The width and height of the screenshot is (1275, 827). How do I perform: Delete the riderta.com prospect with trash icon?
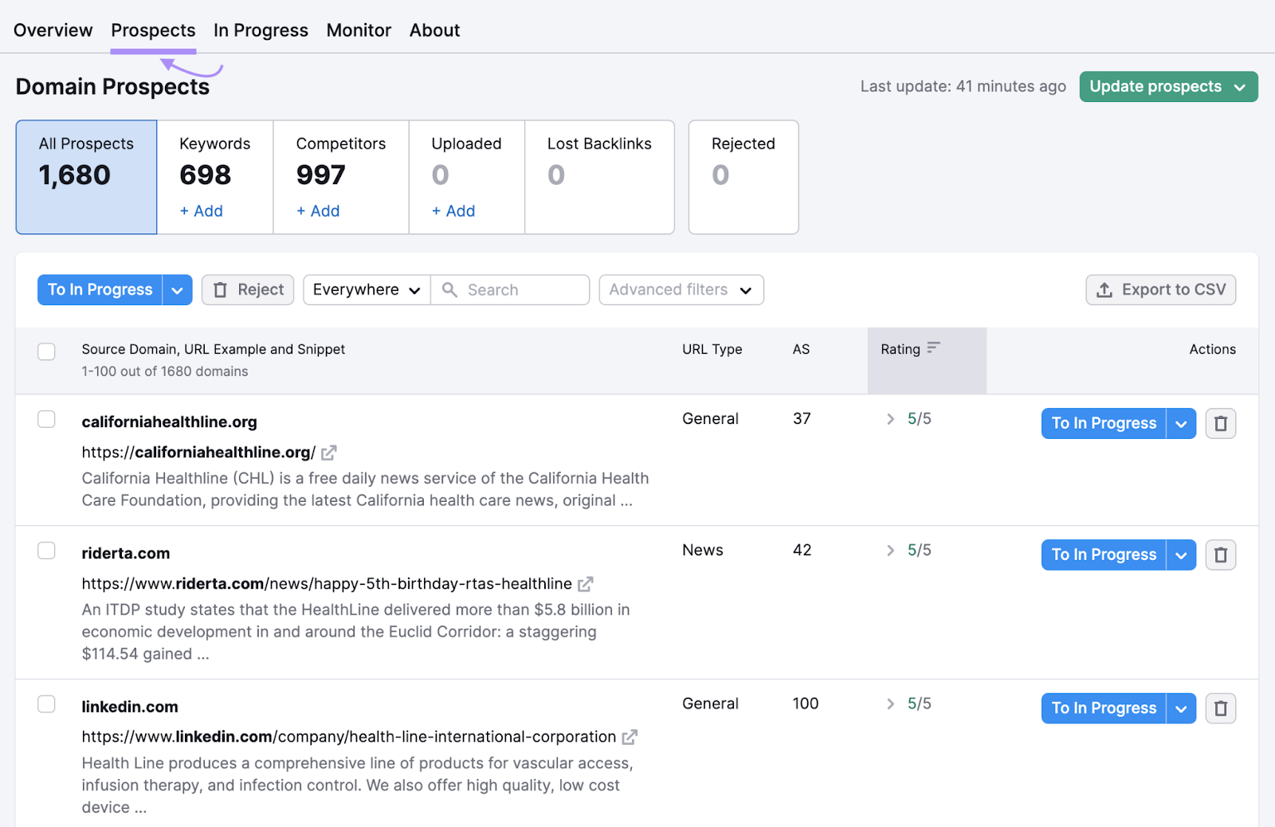point(1220,555)
